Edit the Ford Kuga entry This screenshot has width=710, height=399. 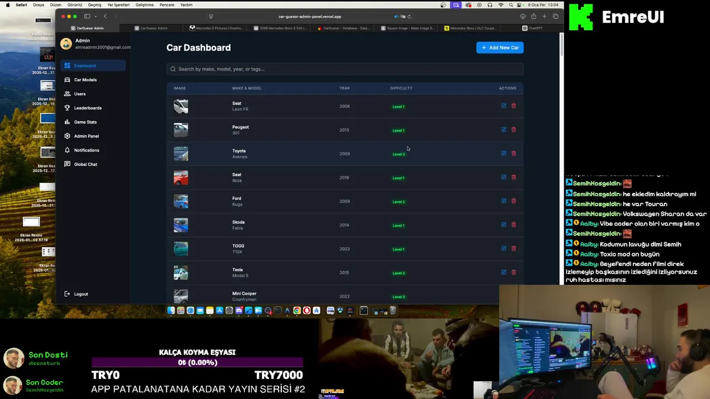click(x=504, y=201)
